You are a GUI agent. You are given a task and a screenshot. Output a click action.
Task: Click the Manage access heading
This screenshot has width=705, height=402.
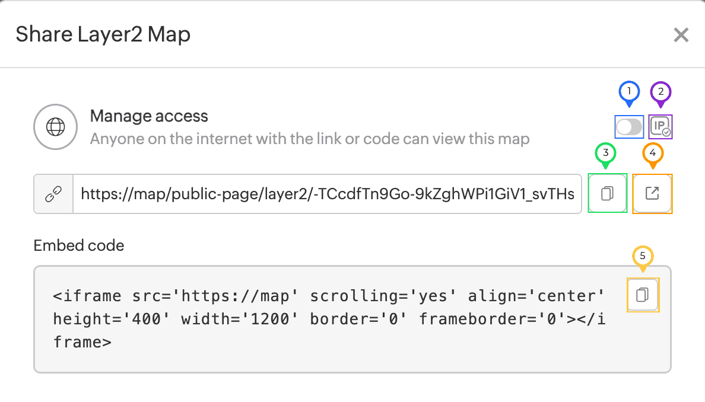tap(149, 116)
